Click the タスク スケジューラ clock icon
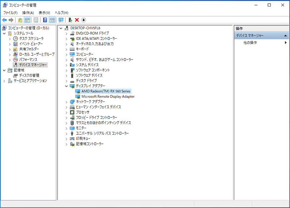Viewport: 290px width, 208px height. click(x=16, y=39)
